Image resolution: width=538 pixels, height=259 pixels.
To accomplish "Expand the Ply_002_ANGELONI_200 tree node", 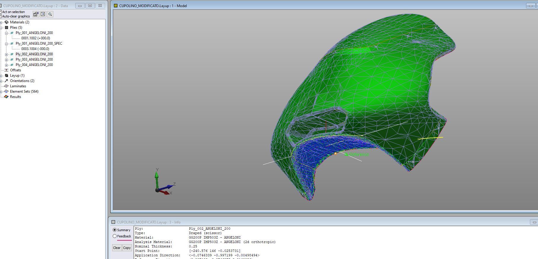I will pyautogui.click(x=6, y=54).
